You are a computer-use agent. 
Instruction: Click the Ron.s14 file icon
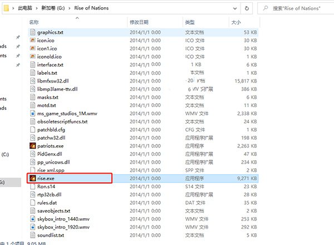[x=33, y=186]
